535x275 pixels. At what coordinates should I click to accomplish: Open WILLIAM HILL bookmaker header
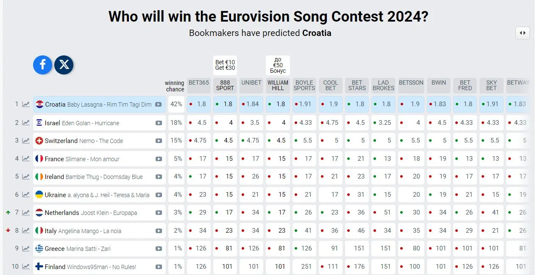pyautogui.click(x=278, y=86)
